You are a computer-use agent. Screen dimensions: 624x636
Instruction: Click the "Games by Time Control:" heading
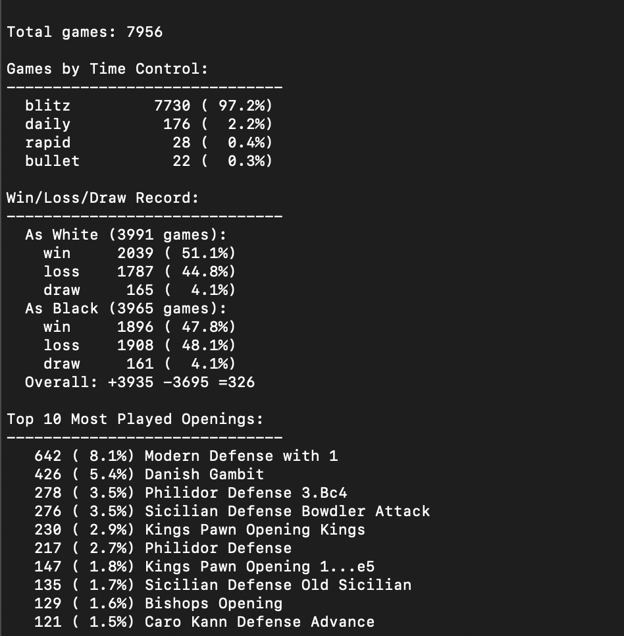tap(107, 69)
